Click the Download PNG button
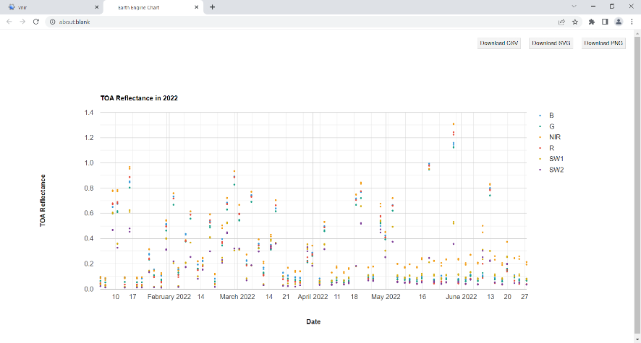This screenshot has height=343, width=641. pyautogui.click(x=603, y=43)
